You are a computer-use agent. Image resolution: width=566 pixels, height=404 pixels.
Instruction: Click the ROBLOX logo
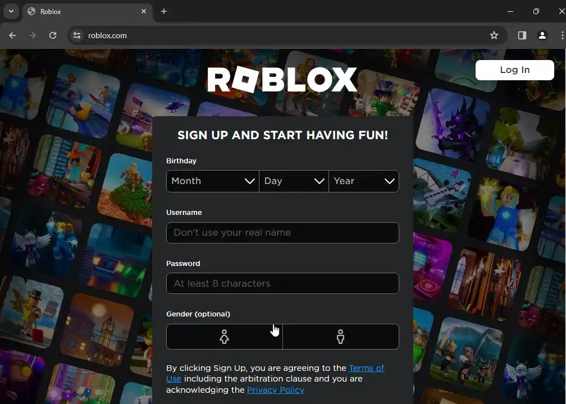click(282, 80)
